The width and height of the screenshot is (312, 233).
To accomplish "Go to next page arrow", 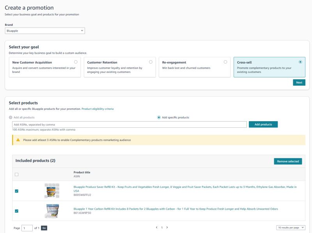I will (167, 228).
